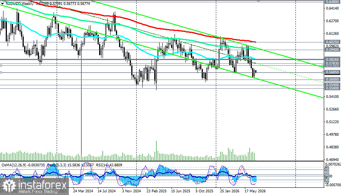
Task: Click the gray chart shift triangle at top
Action: (258, 1)
